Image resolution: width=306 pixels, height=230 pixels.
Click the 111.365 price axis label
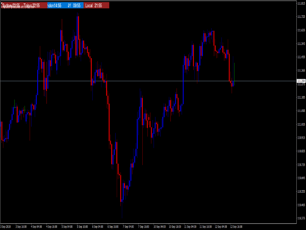[301, 71]
